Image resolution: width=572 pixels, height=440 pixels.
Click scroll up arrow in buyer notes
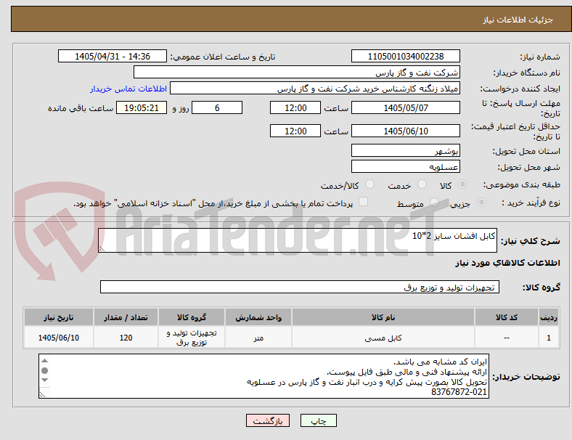44,361
